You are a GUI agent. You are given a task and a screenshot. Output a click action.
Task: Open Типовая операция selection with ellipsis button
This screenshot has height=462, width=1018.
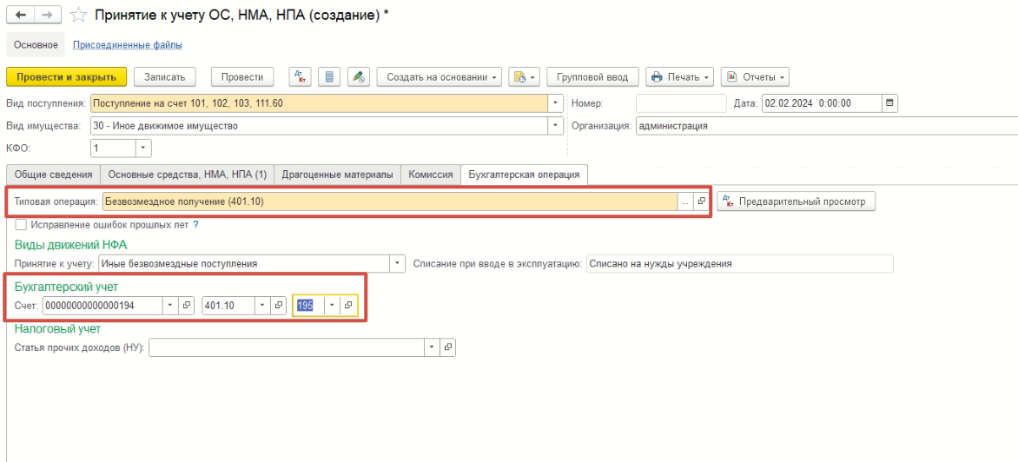click(685, 201)
